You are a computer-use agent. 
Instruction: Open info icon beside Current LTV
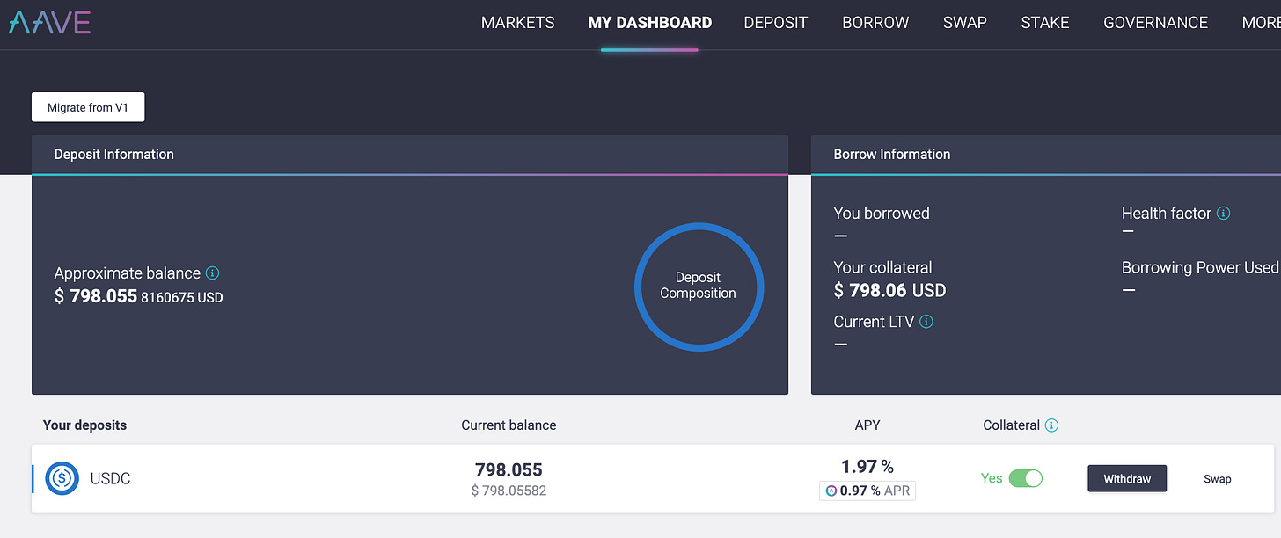click(926, 322)
